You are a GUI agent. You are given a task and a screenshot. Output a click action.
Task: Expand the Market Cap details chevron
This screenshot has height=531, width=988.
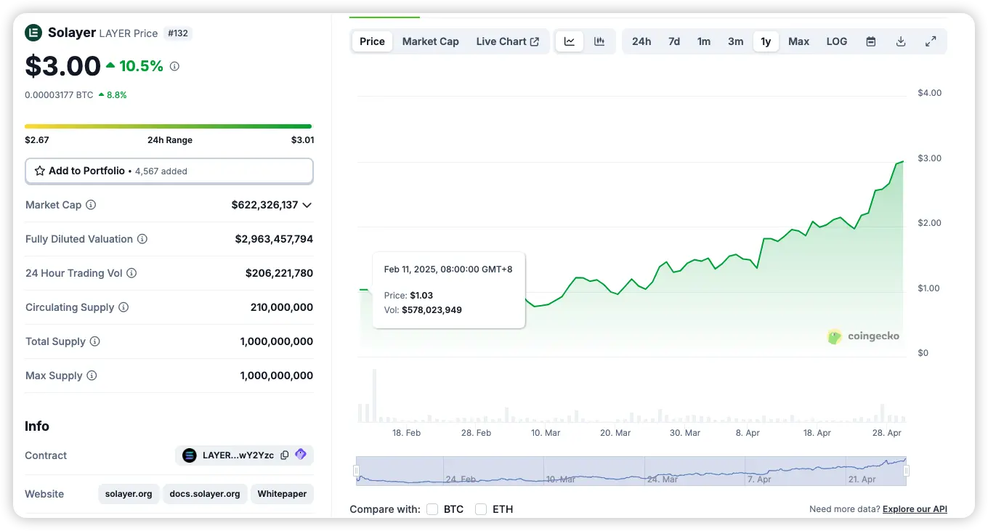coord(307,205)
